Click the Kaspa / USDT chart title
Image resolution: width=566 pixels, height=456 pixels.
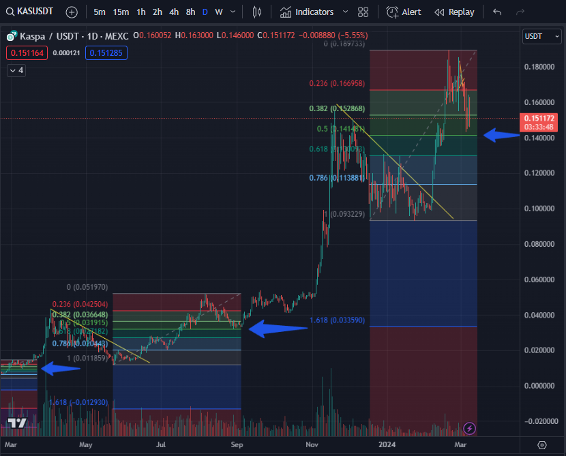[74, 36]
